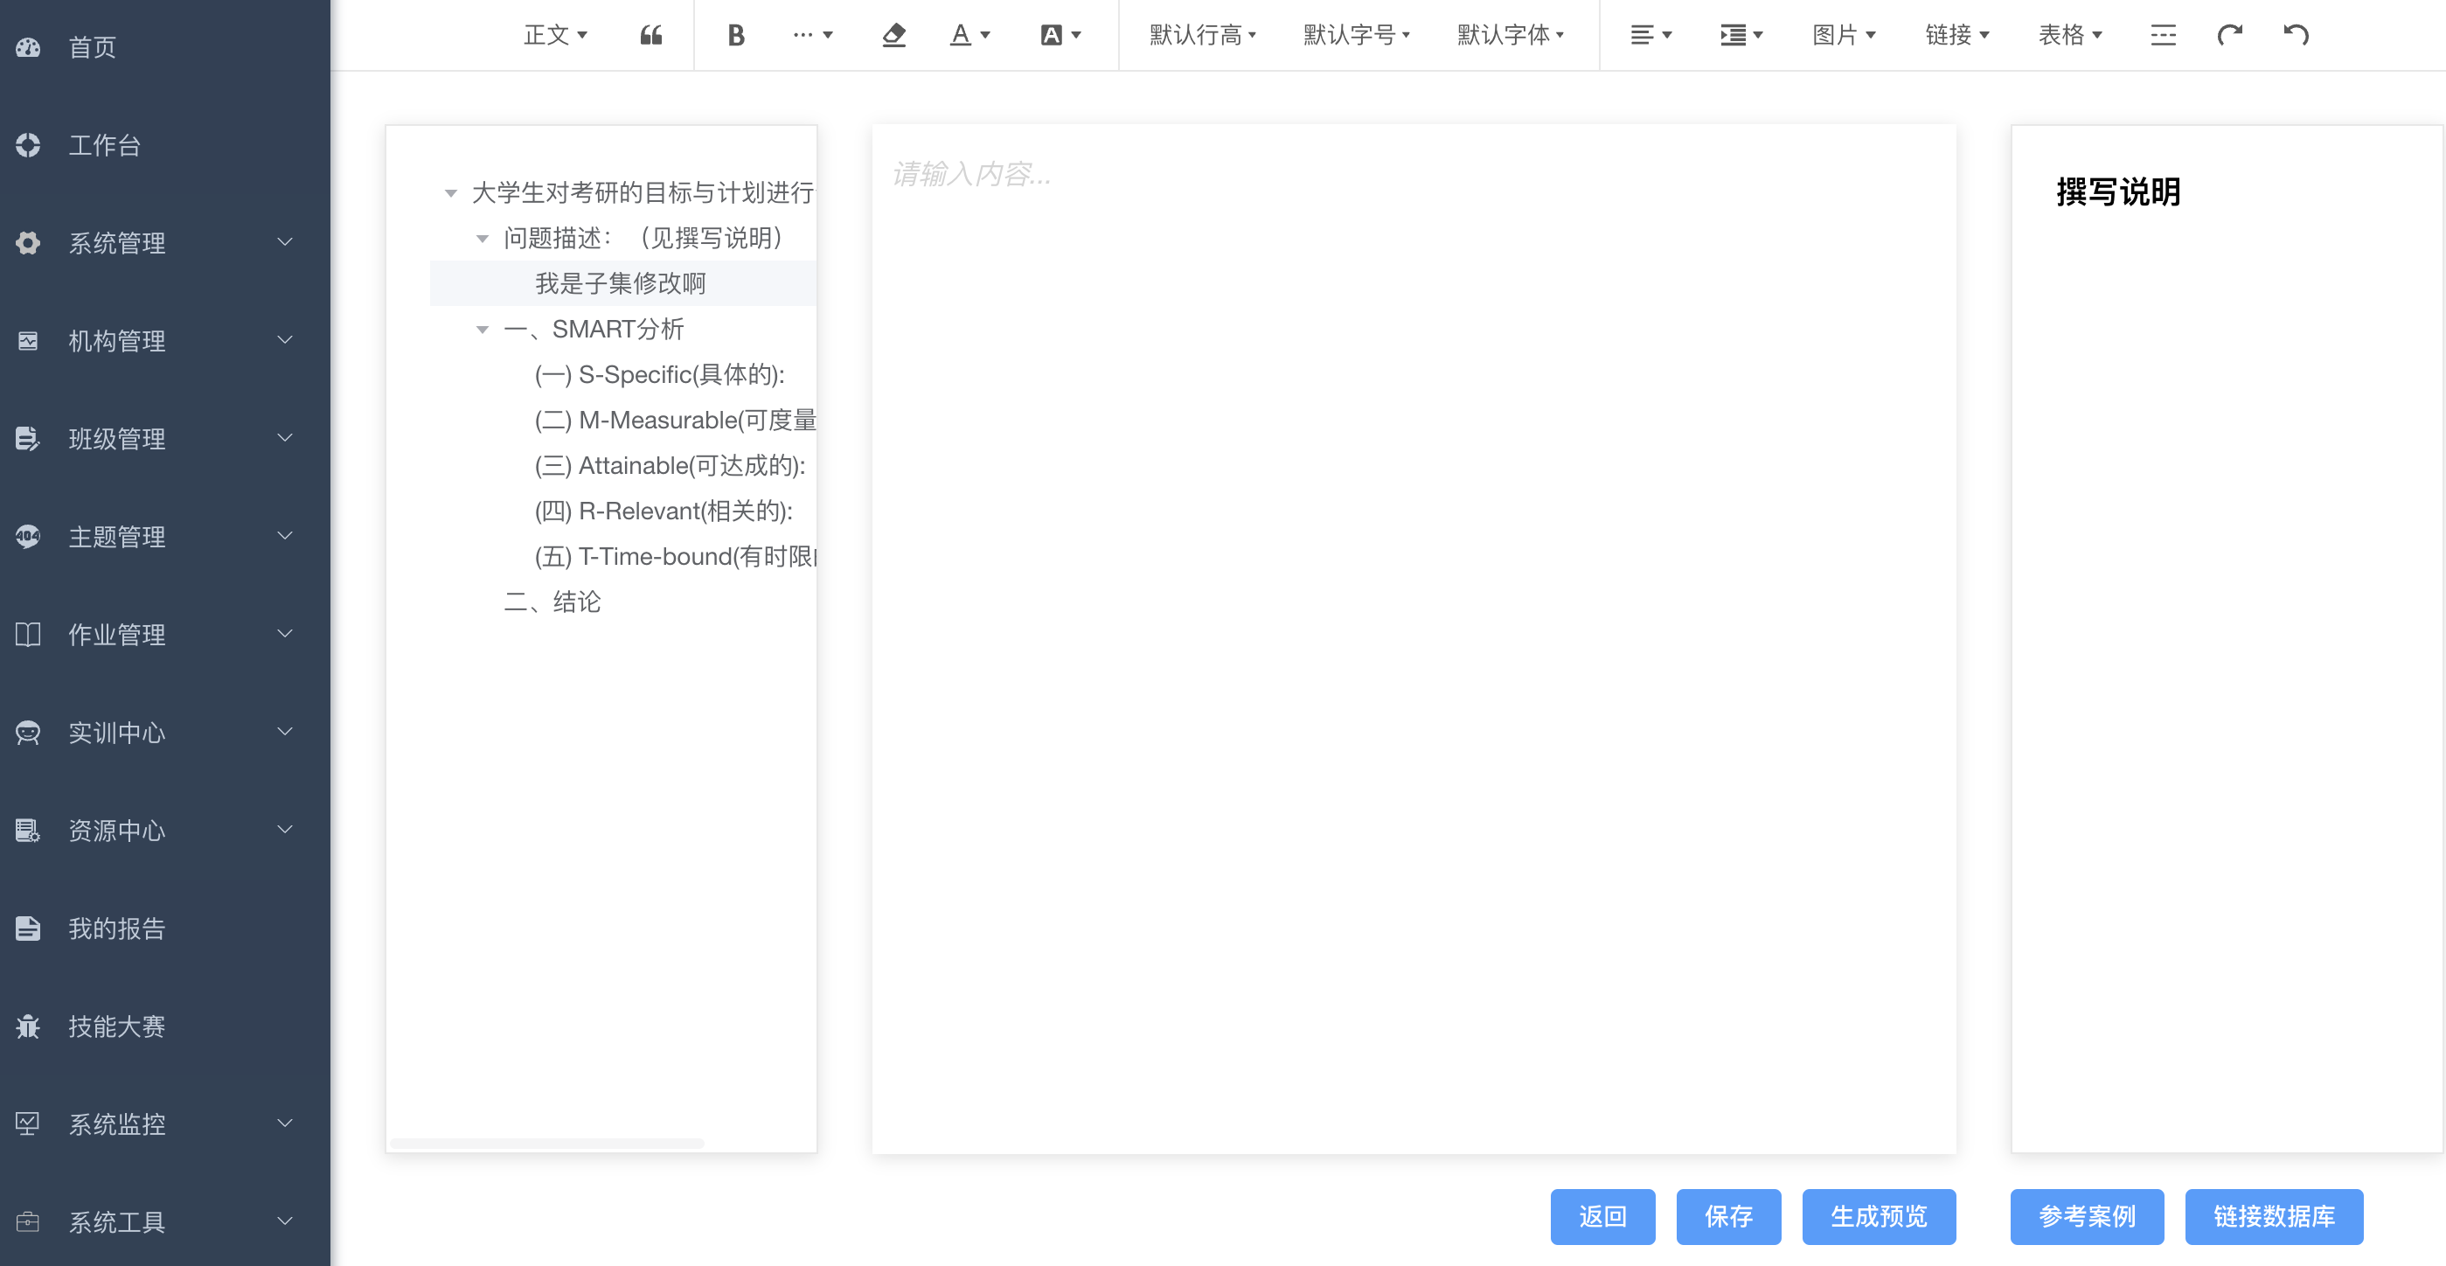The image size is (2446, 1266).
Task: Click the 实训中心 sidebar icon
Action: point(27,733)
